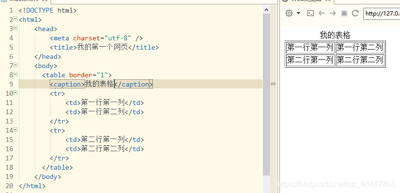Collapse the html tag fold on line 2
This screenshot has width=400, height=193.
pyautogui.click(x=15, y=19)
